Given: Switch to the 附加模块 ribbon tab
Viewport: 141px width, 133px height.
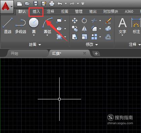Looking at the screenshot, I should point(111,11).
